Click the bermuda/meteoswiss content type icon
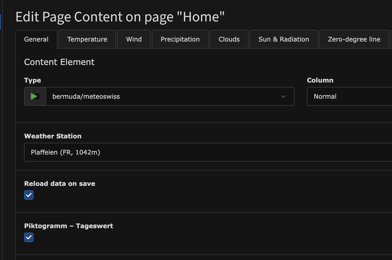The width and height of the screenshot is (392, 260). (35, 96)
